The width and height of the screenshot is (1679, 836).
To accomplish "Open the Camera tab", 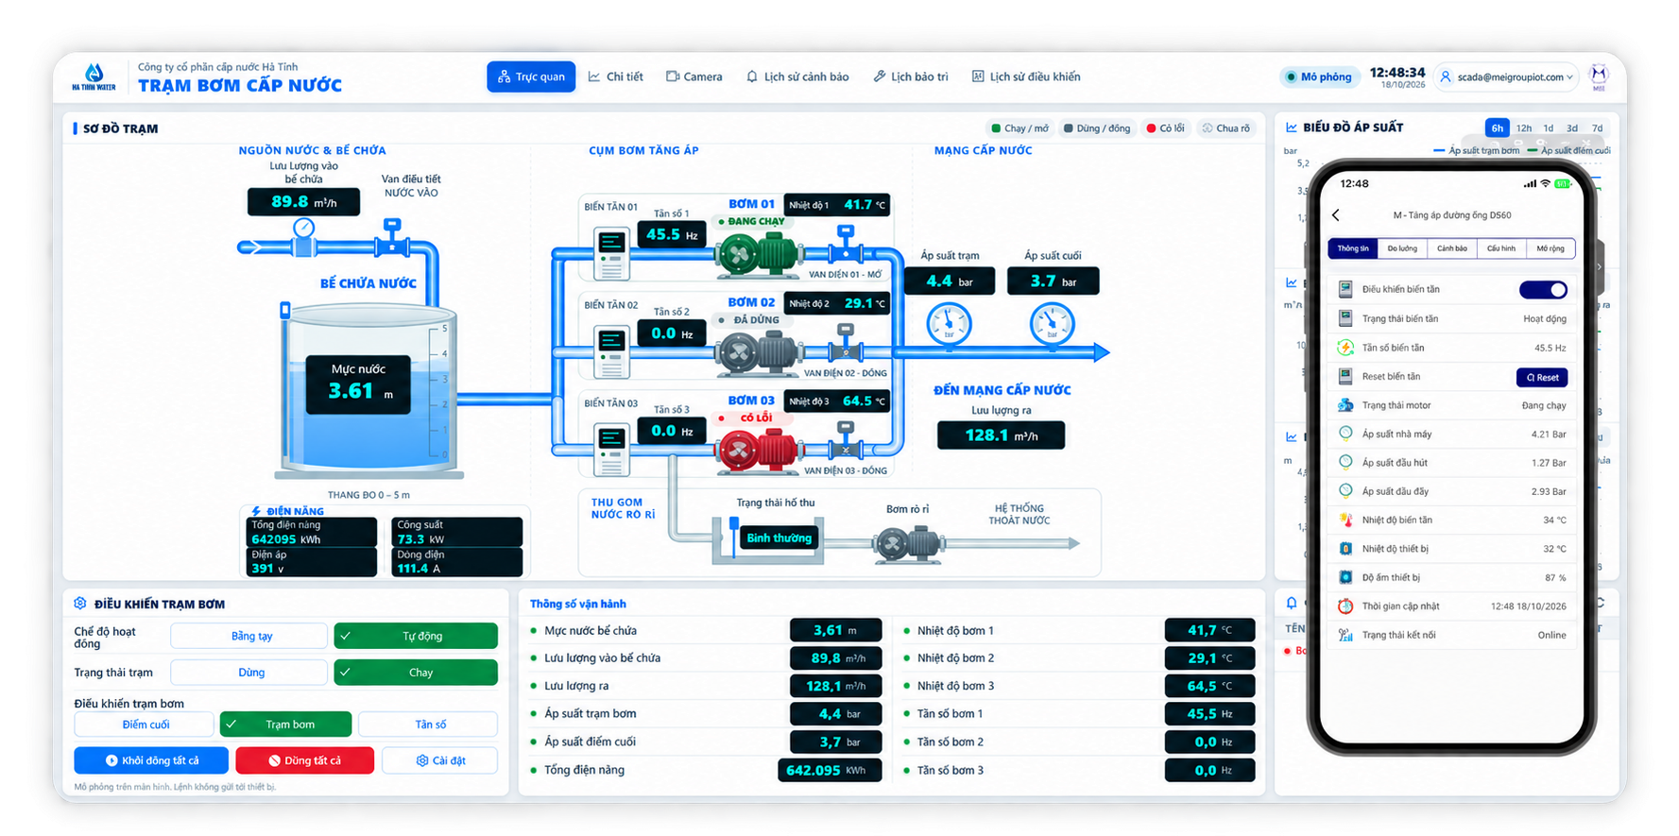I will (694, 77).
